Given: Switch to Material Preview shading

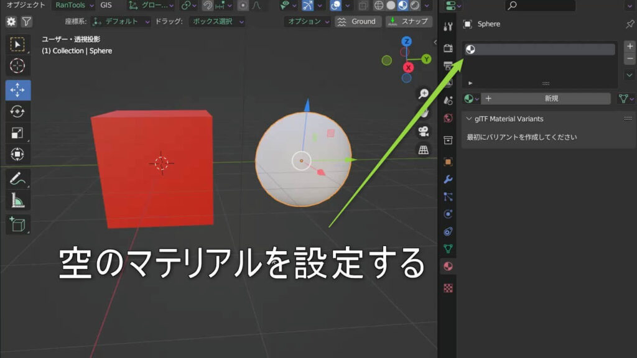Looking at the screenshot, I should tap(402, 5).
